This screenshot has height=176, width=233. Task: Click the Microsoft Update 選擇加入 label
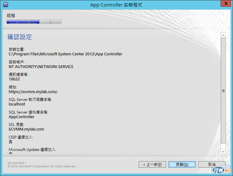(x=32, y=150)
